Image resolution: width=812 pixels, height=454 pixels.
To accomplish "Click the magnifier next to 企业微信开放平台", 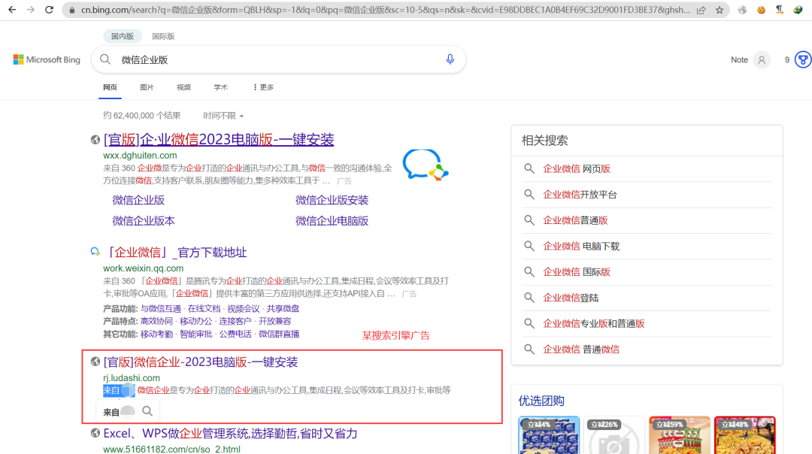I will coord(529,195).
